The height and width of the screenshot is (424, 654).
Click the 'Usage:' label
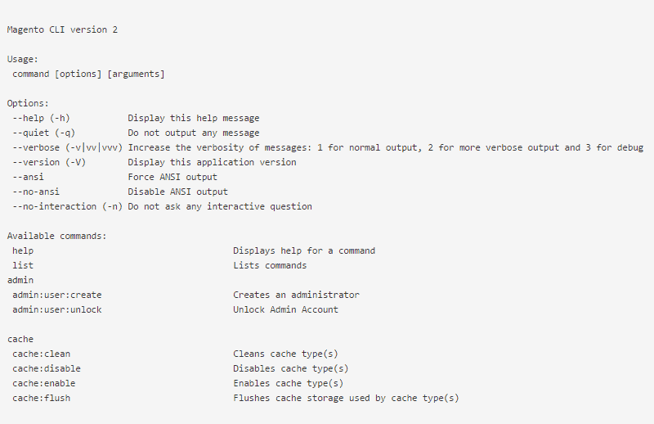tap(23, 60)
